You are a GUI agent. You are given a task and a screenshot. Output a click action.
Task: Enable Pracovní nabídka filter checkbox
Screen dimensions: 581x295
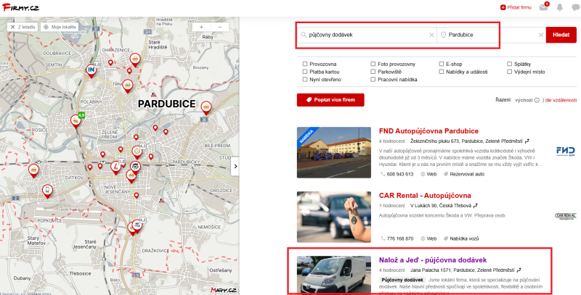pyautogui.click(x=373, y=80)
